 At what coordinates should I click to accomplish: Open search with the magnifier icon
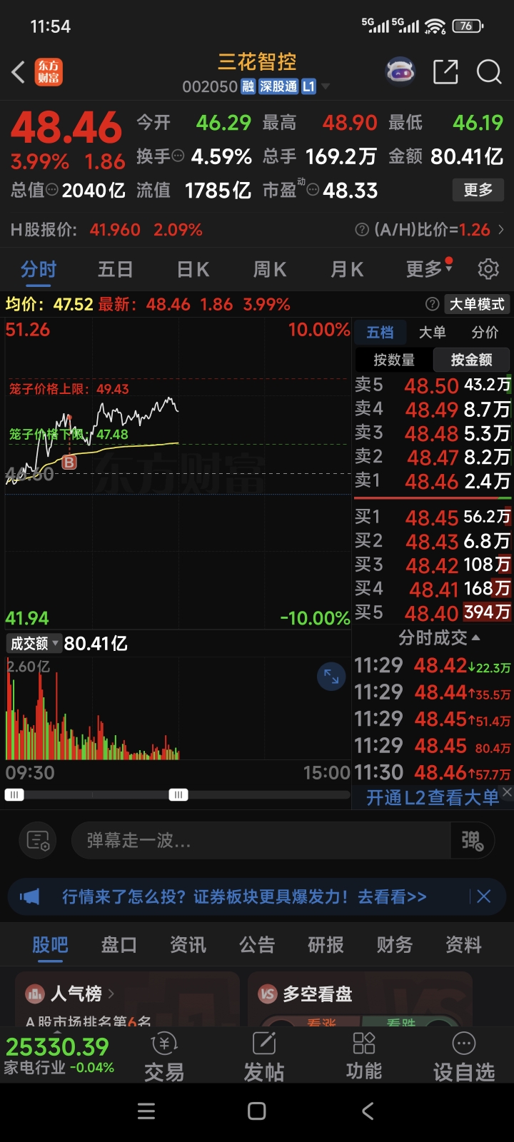pos(489,72)
